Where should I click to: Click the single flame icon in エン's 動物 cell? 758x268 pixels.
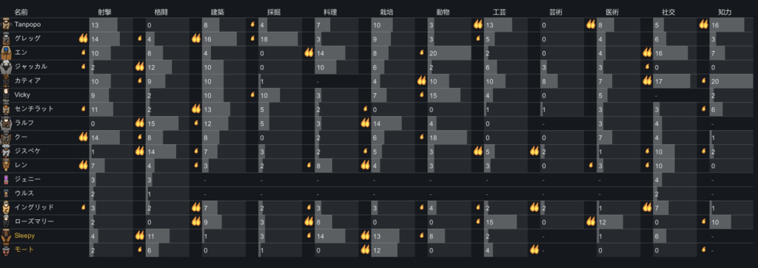click(x=421, y=52)
